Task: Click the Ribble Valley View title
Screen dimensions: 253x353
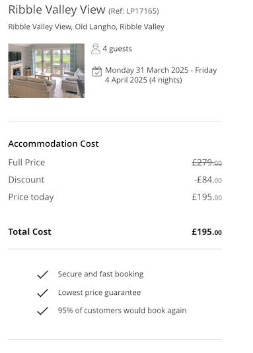Action: pos(57,10)
